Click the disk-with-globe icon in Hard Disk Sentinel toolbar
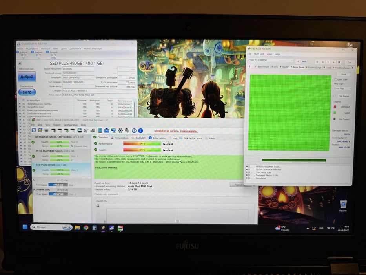 [80, 130]
